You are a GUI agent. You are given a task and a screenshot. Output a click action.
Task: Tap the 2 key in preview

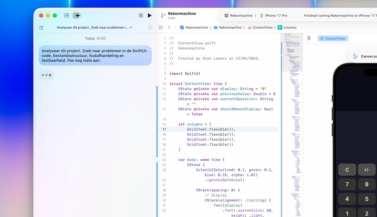pos(367,213)
